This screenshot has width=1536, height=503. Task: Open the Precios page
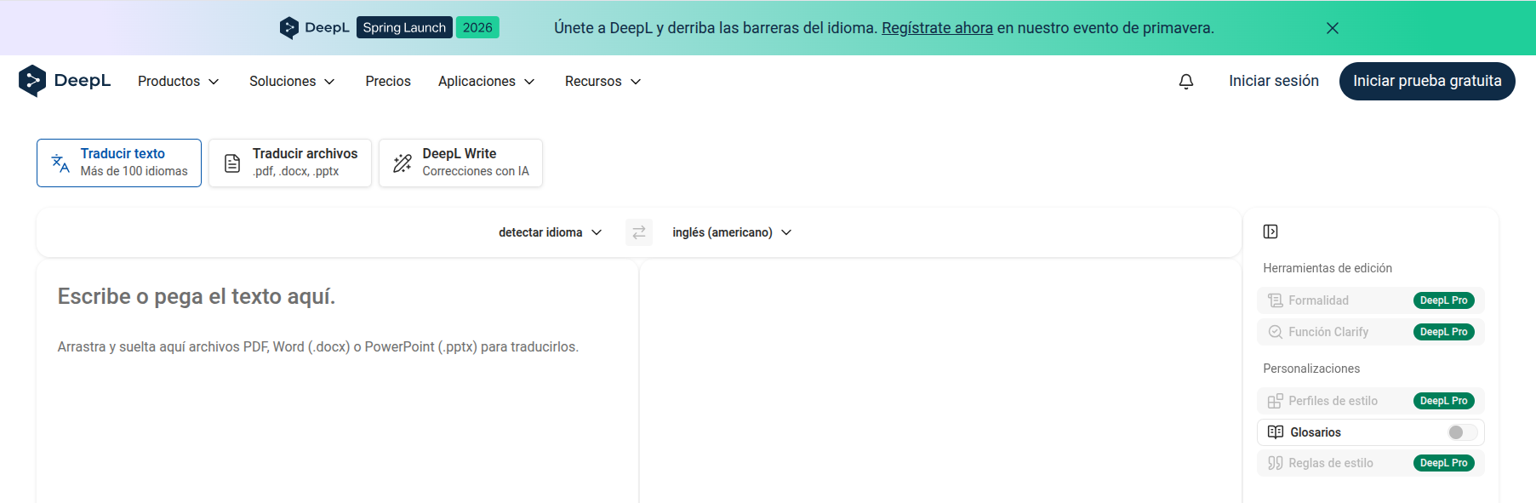point(388,81)
